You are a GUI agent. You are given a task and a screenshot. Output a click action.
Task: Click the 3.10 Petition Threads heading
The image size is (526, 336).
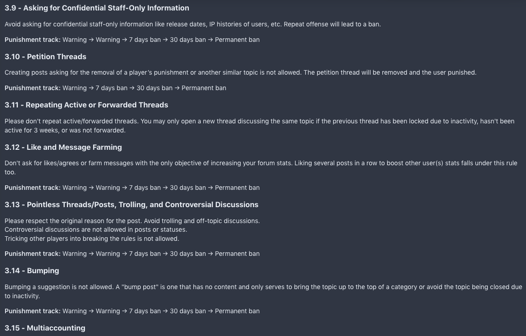pyautogui.click(x=45, y=56)
